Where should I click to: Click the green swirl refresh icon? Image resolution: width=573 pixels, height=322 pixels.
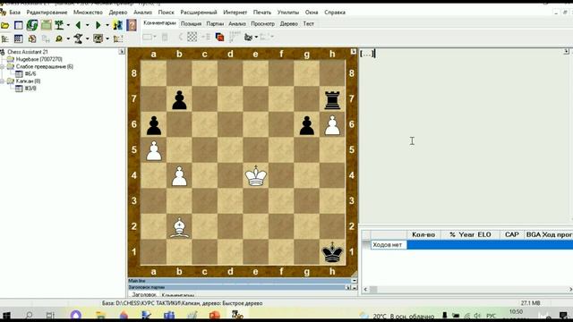32,25
